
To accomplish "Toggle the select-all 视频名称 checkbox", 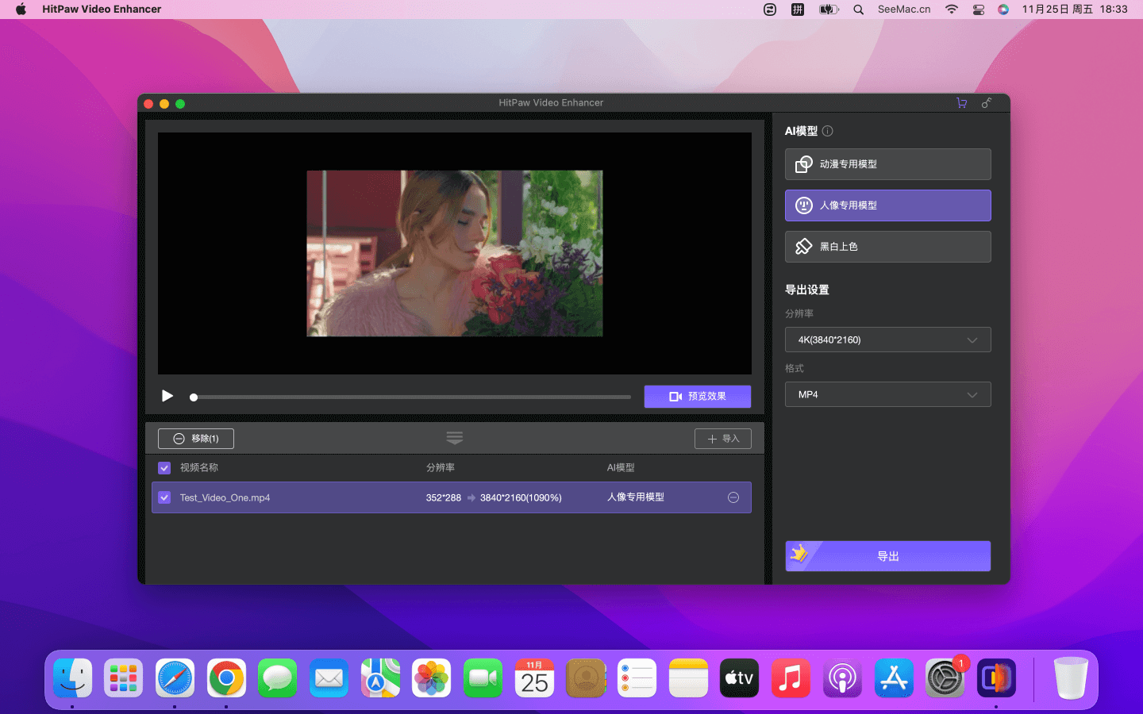I will pyautogui.click(x=164, y=468).
